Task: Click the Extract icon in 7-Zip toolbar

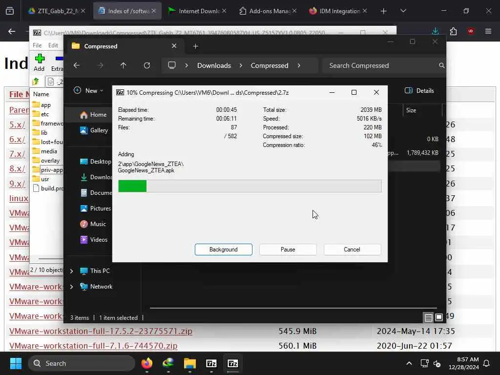Action: [x=58, y=62]
